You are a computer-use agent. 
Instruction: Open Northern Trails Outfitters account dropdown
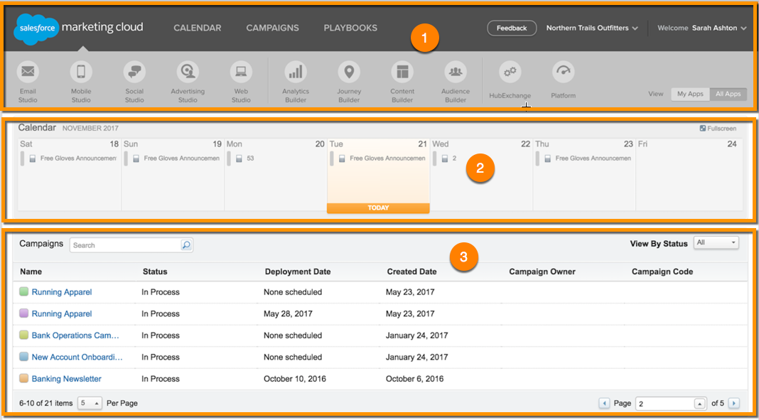click(592, 28)
